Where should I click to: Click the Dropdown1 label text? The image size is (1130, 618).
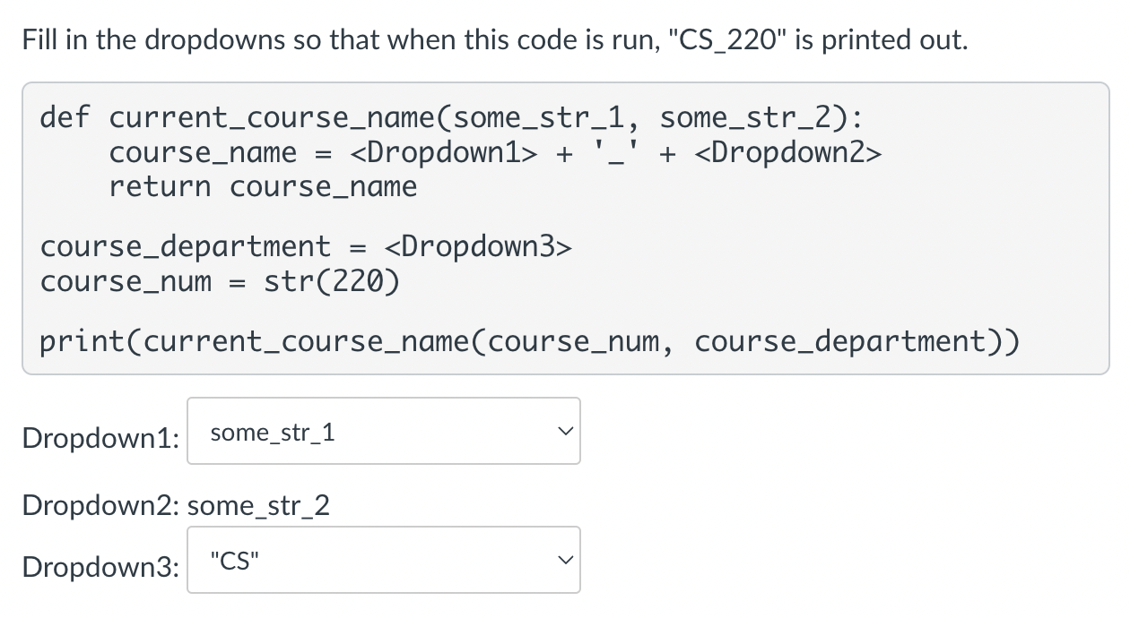click(x=94, y=438)
